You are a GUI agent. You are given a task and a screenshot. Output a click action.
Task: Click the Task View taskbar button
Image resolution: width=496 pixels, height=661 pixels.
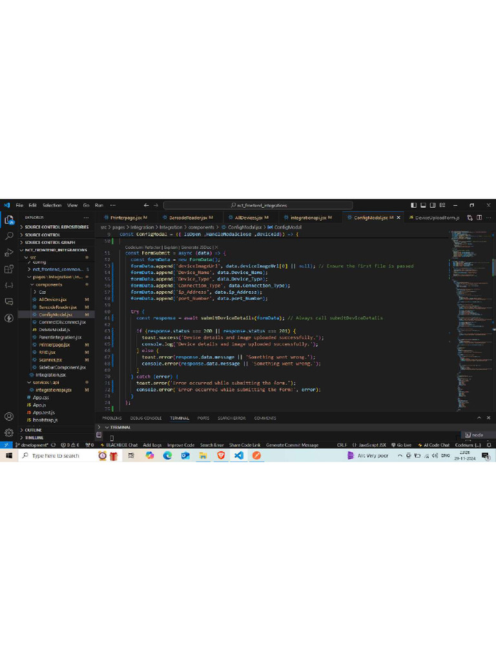click(131, 455)
